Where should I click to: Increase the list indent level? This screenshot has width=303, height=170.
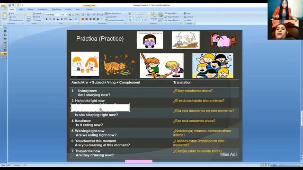pos(98,15)
